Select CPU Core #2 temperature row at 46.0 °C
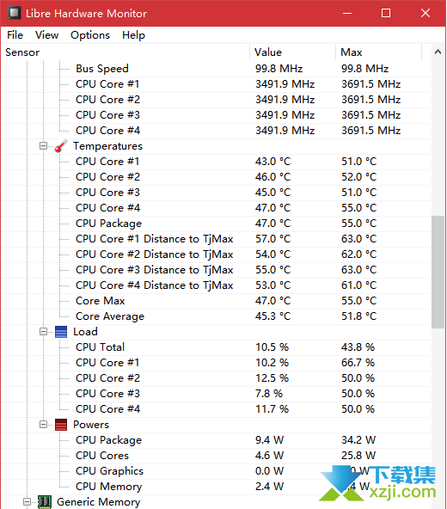 click(217, 177)
